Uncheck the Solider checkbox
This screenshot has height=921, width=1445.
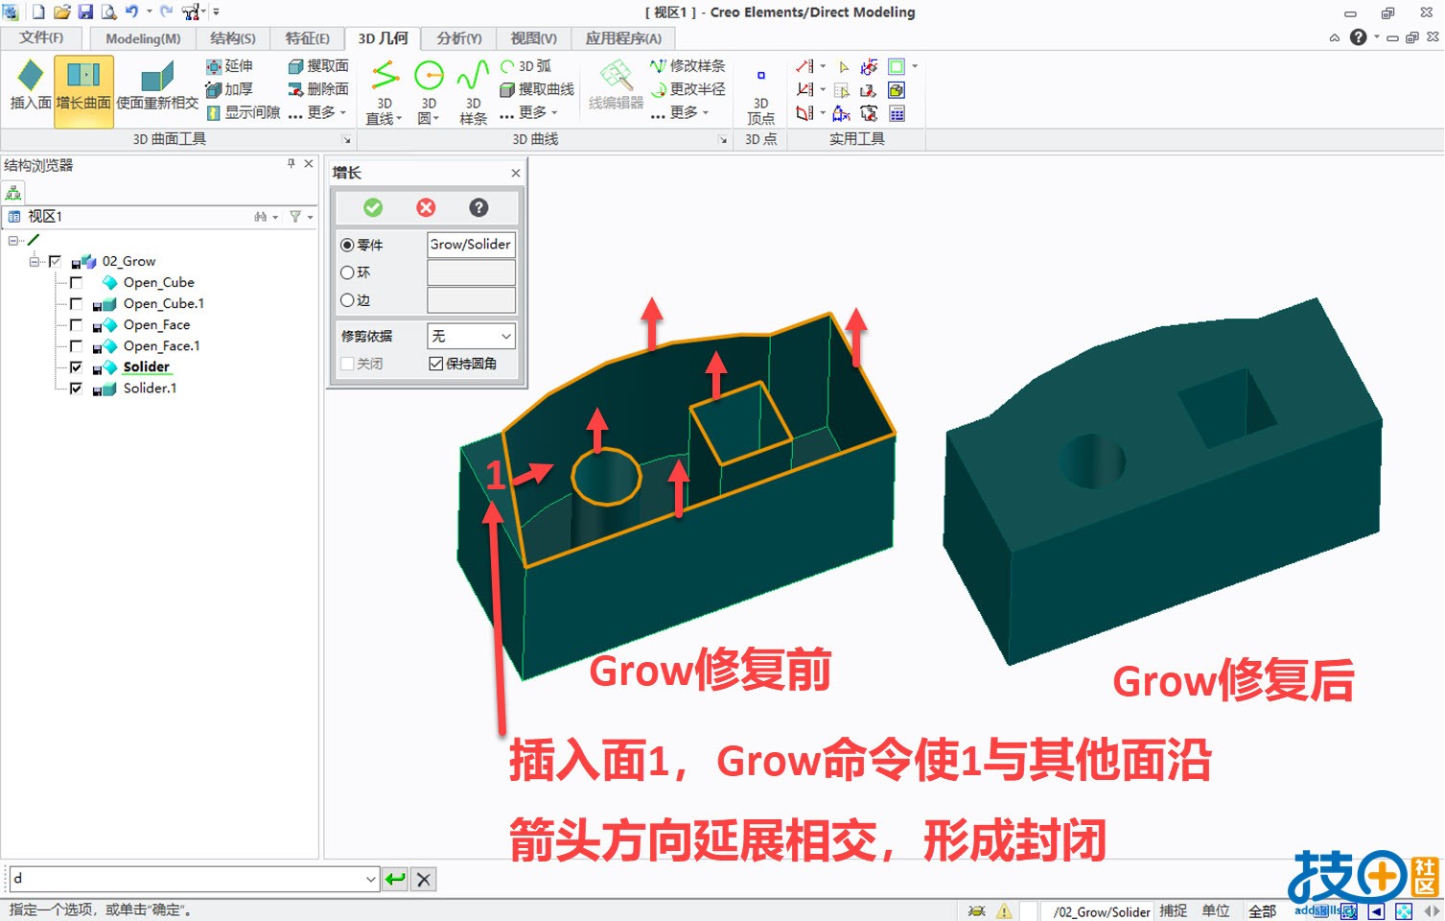point(76,366)
